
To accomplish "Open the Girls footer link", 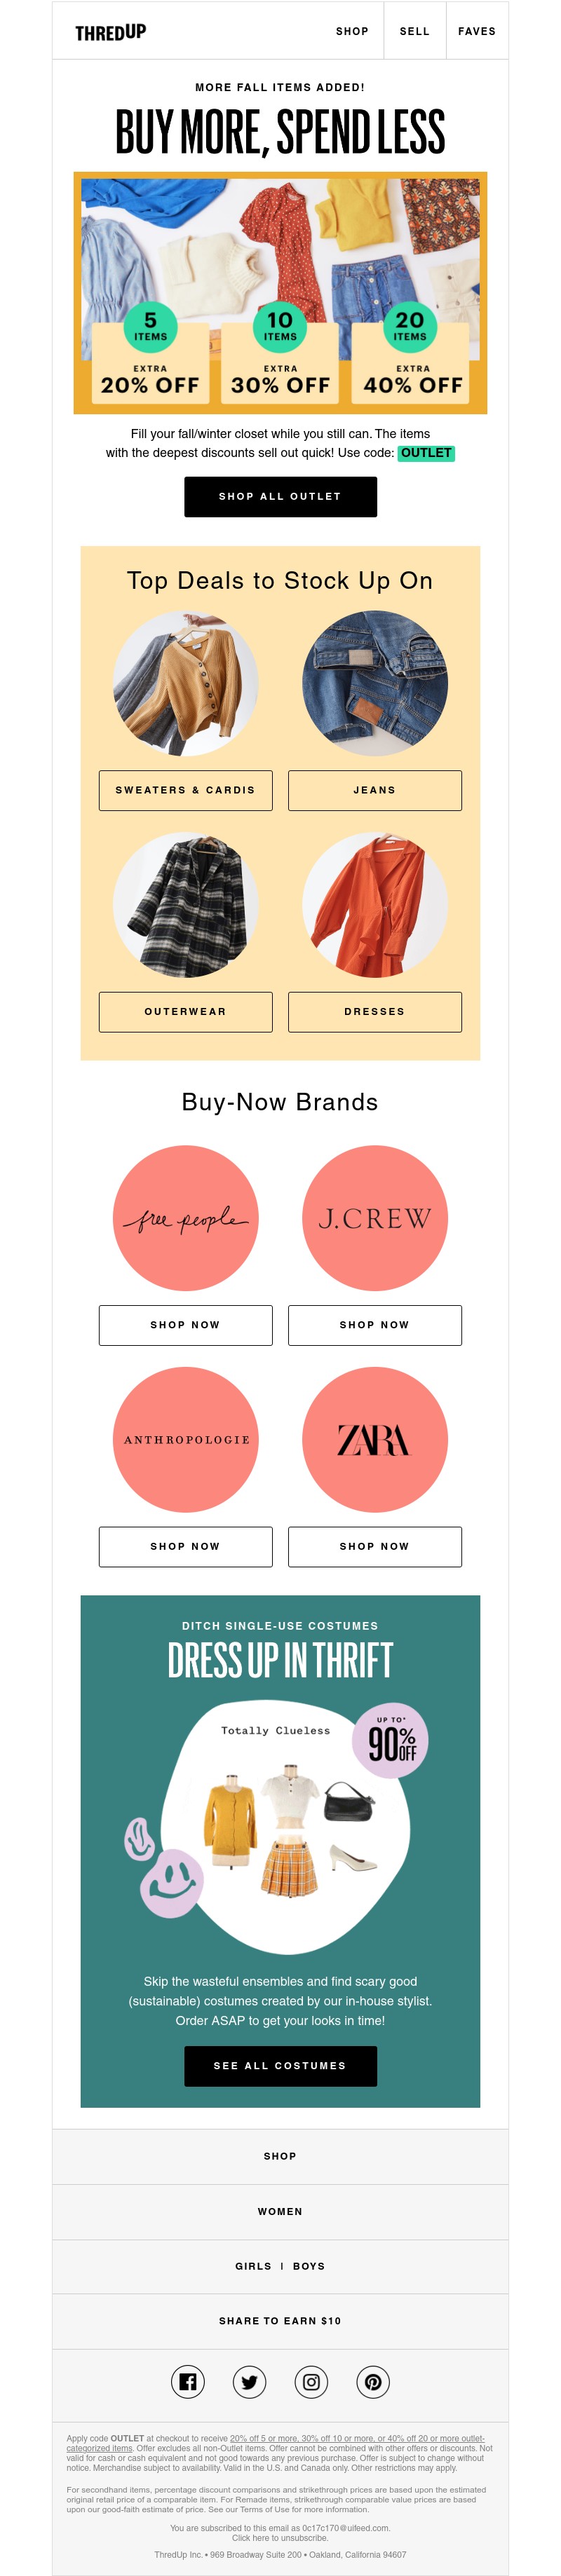I will click(x=253, y=2266).
